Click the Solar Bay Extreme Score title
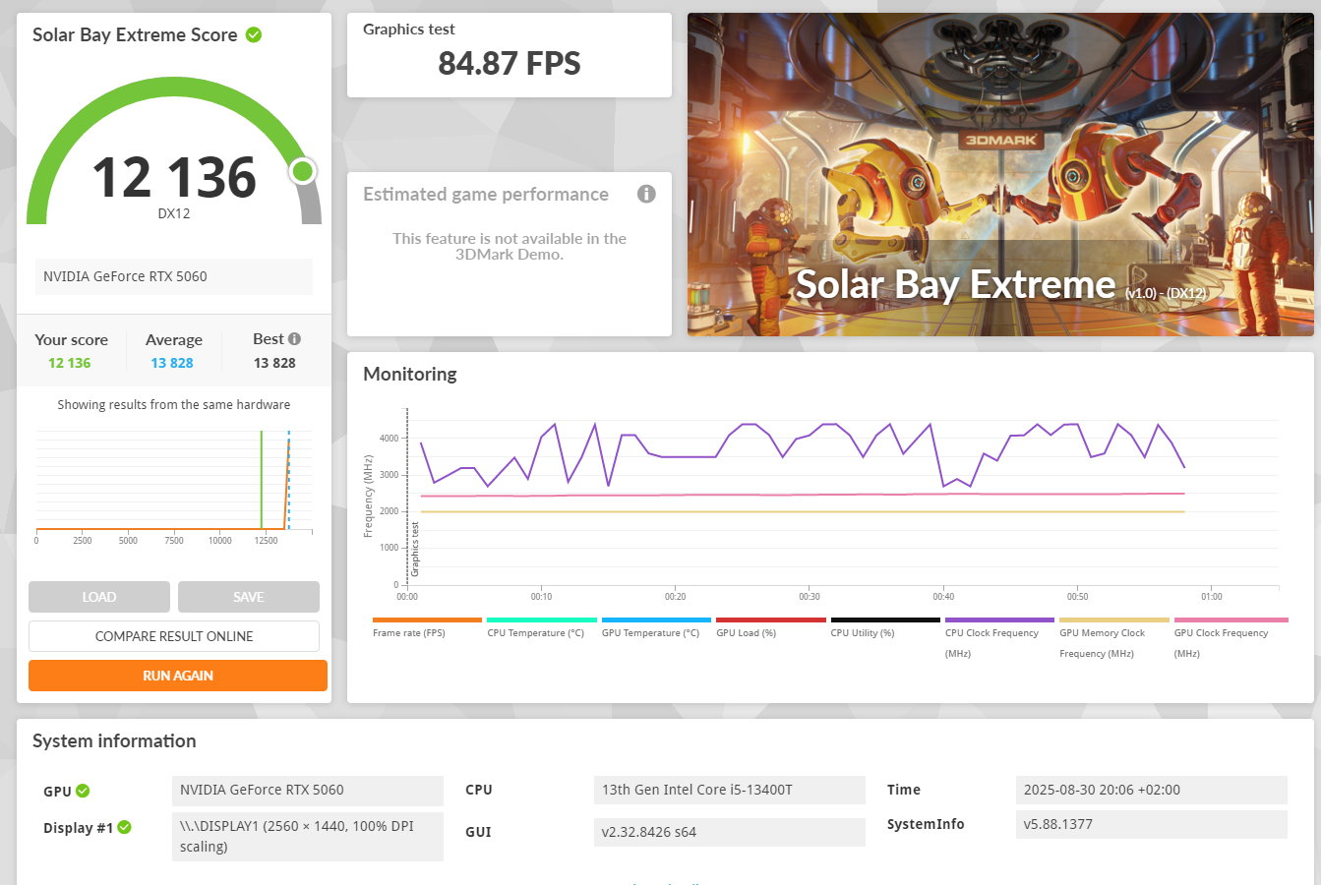Image resolution: width=1321 pixels, height=885 pixels. 135,35
